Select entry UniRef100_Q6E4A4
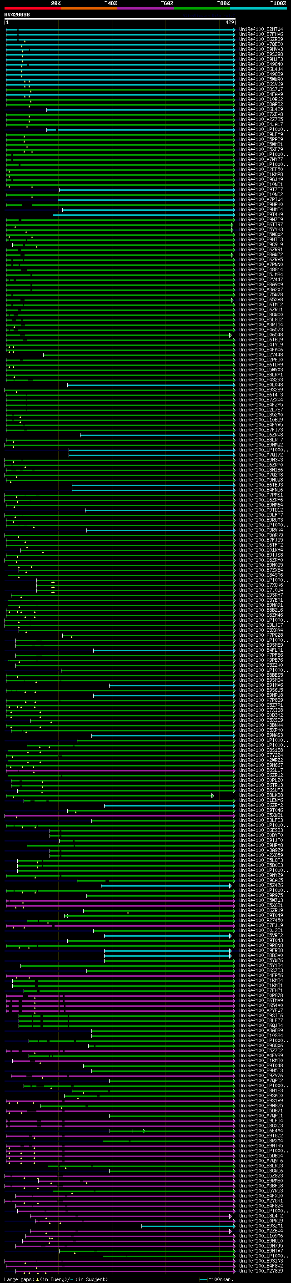291x1283 pixels. click(261, 1131)
